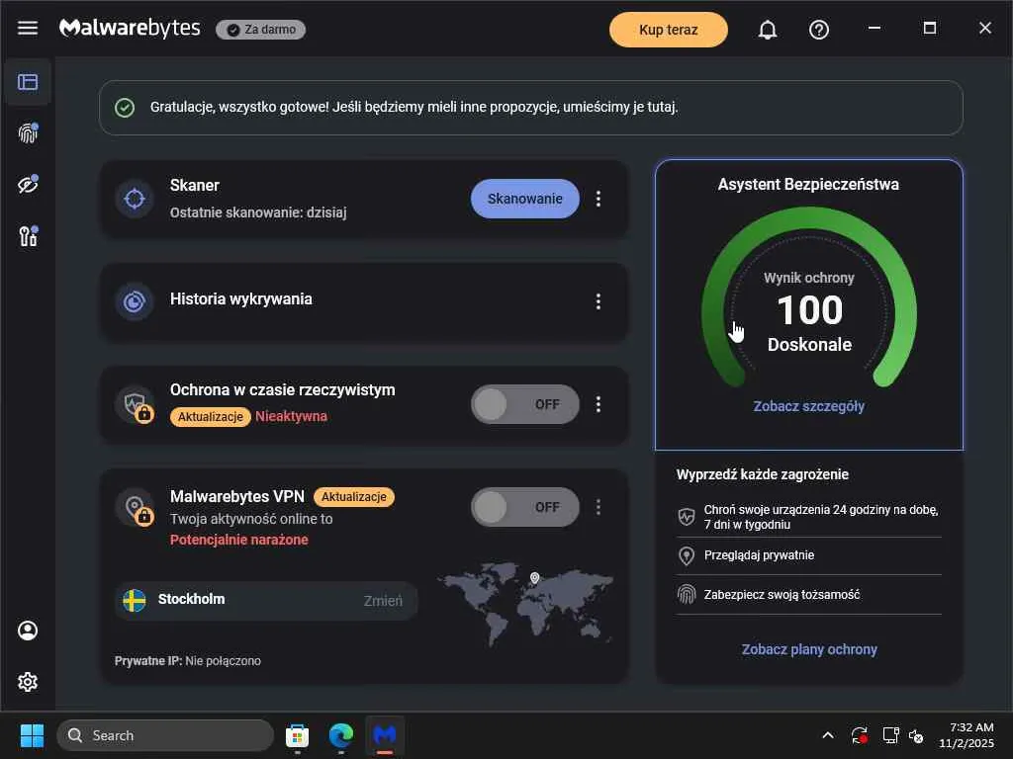Click pin icon beside Przeglądaj prywatnie
This screenshot has height=759, width=1013.
[687, 555]
